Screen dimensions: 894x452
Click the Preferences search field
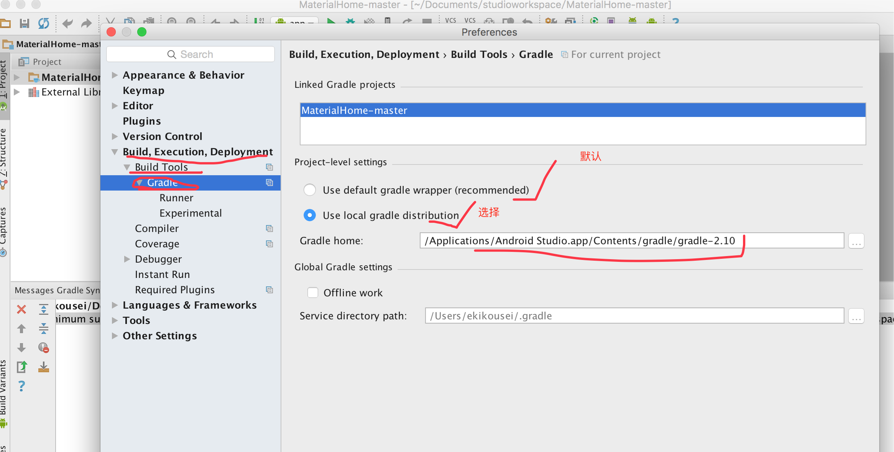pyautogui.click(x=190, y=54)
